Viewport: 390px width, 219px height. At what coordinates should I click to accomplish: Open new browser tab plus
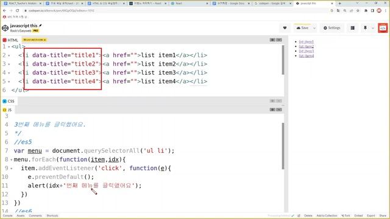340,4
